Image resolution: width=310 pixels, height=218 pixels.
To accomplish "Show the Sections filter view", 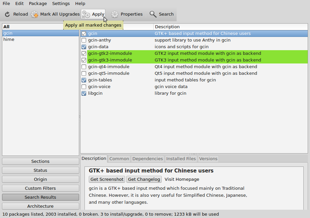I will 41,161.
